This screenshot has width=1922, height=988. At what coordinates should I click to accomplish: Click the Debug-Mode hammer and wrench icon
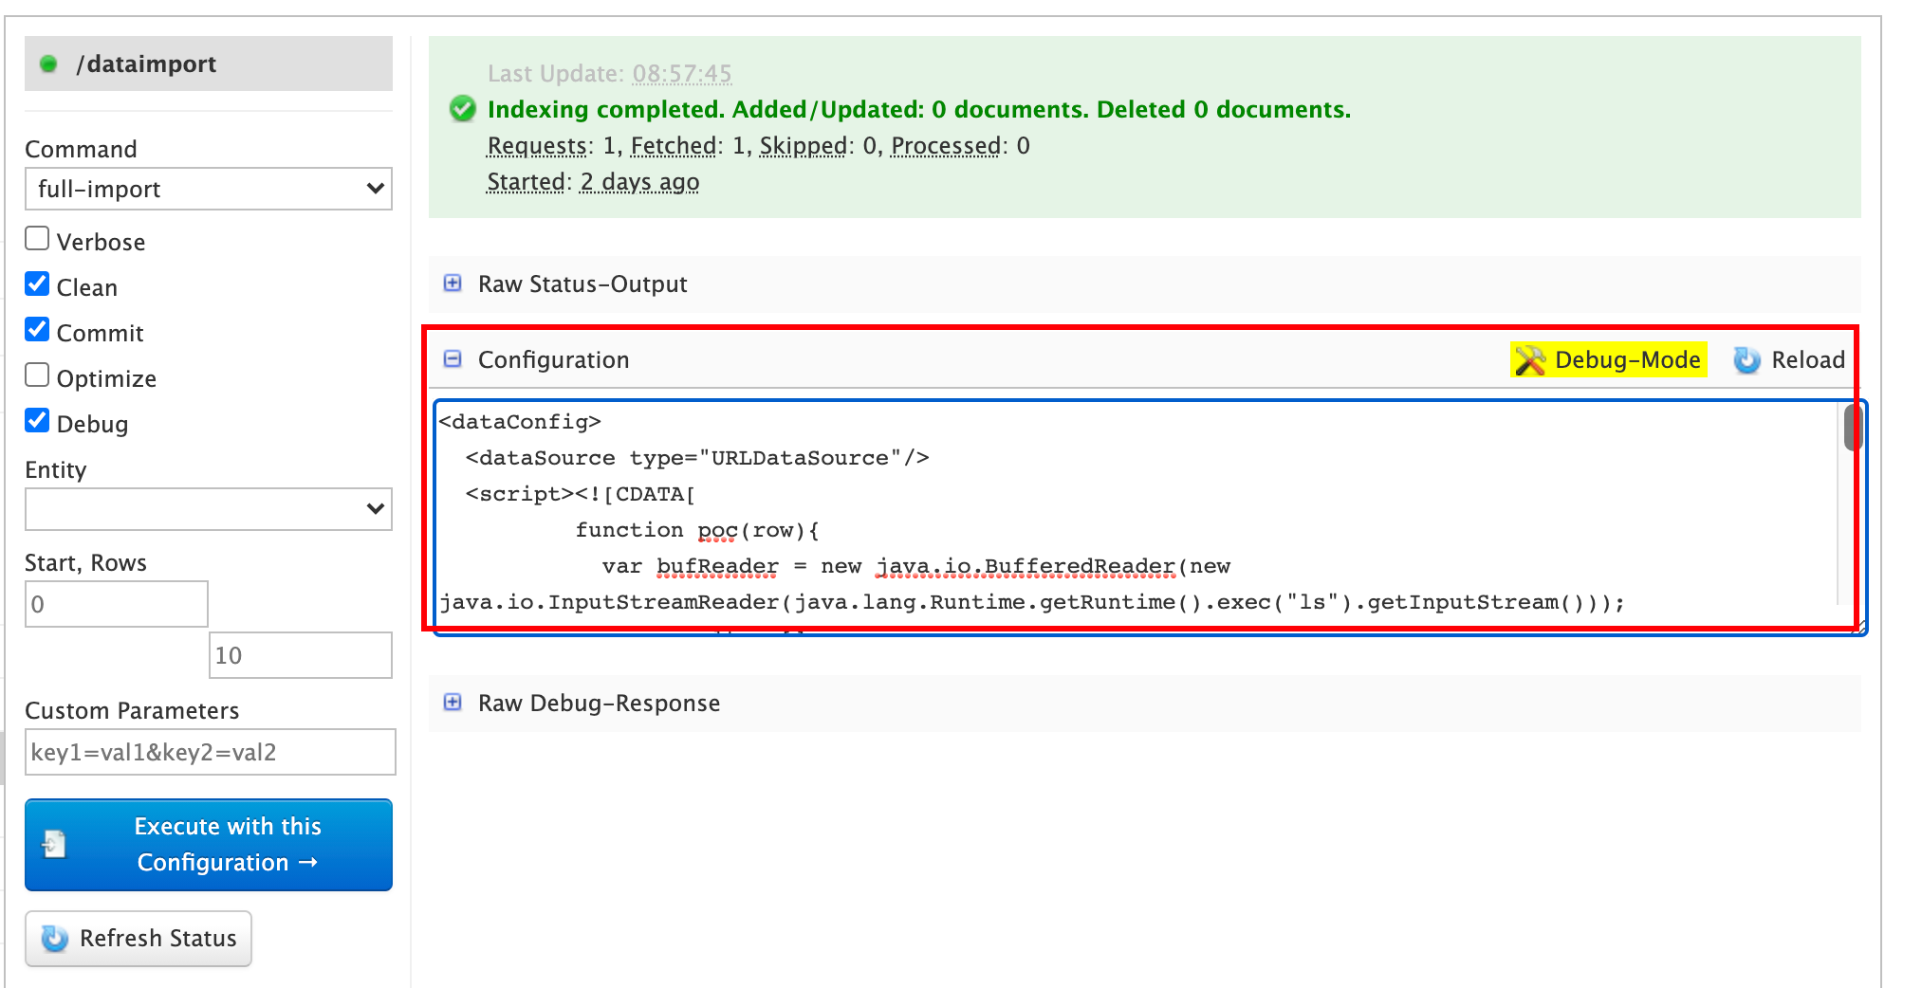click(x=1529, y=360)
